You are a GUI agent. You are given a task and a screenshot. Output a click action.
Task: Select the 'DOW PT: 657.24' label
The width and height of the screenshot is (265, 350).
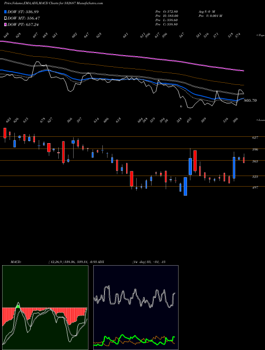click(x=23, y=24)
